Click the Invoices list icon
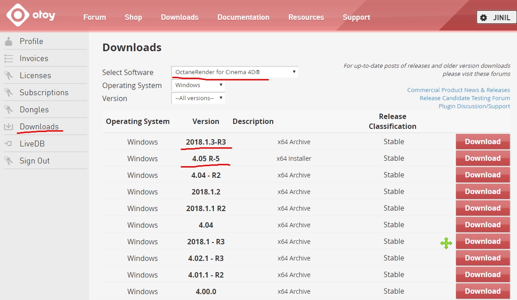This screenshot has width=517, height=300. pyautogui.click(x=9, y=58)
